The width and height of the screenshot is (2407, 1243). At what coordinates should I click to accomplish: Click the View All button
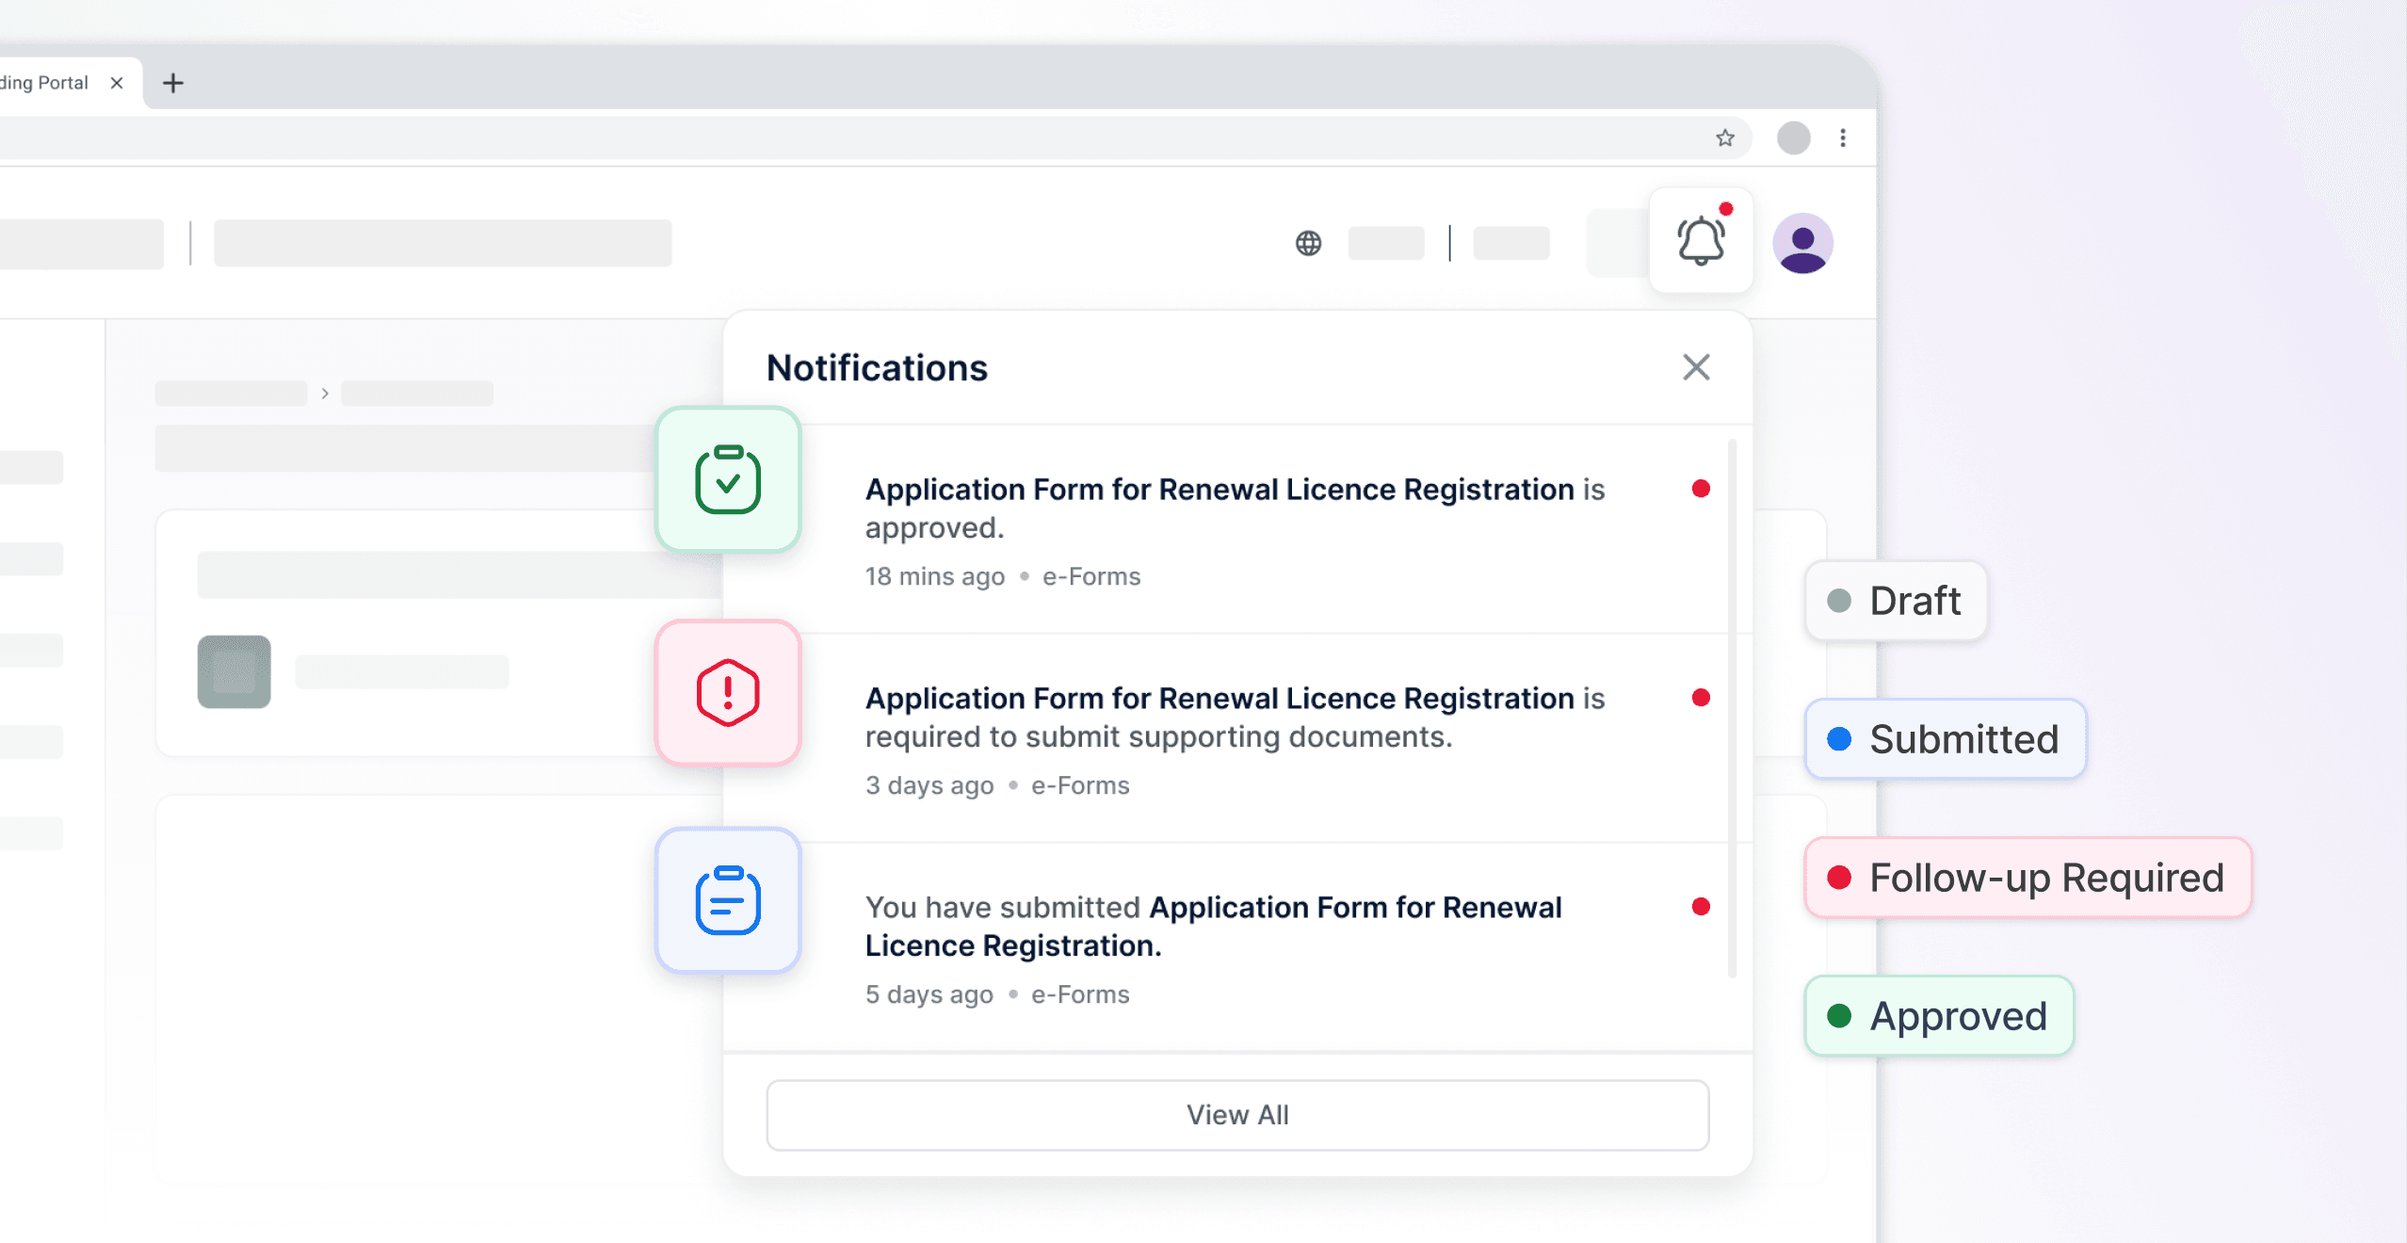click(x=1236, y=1115)
